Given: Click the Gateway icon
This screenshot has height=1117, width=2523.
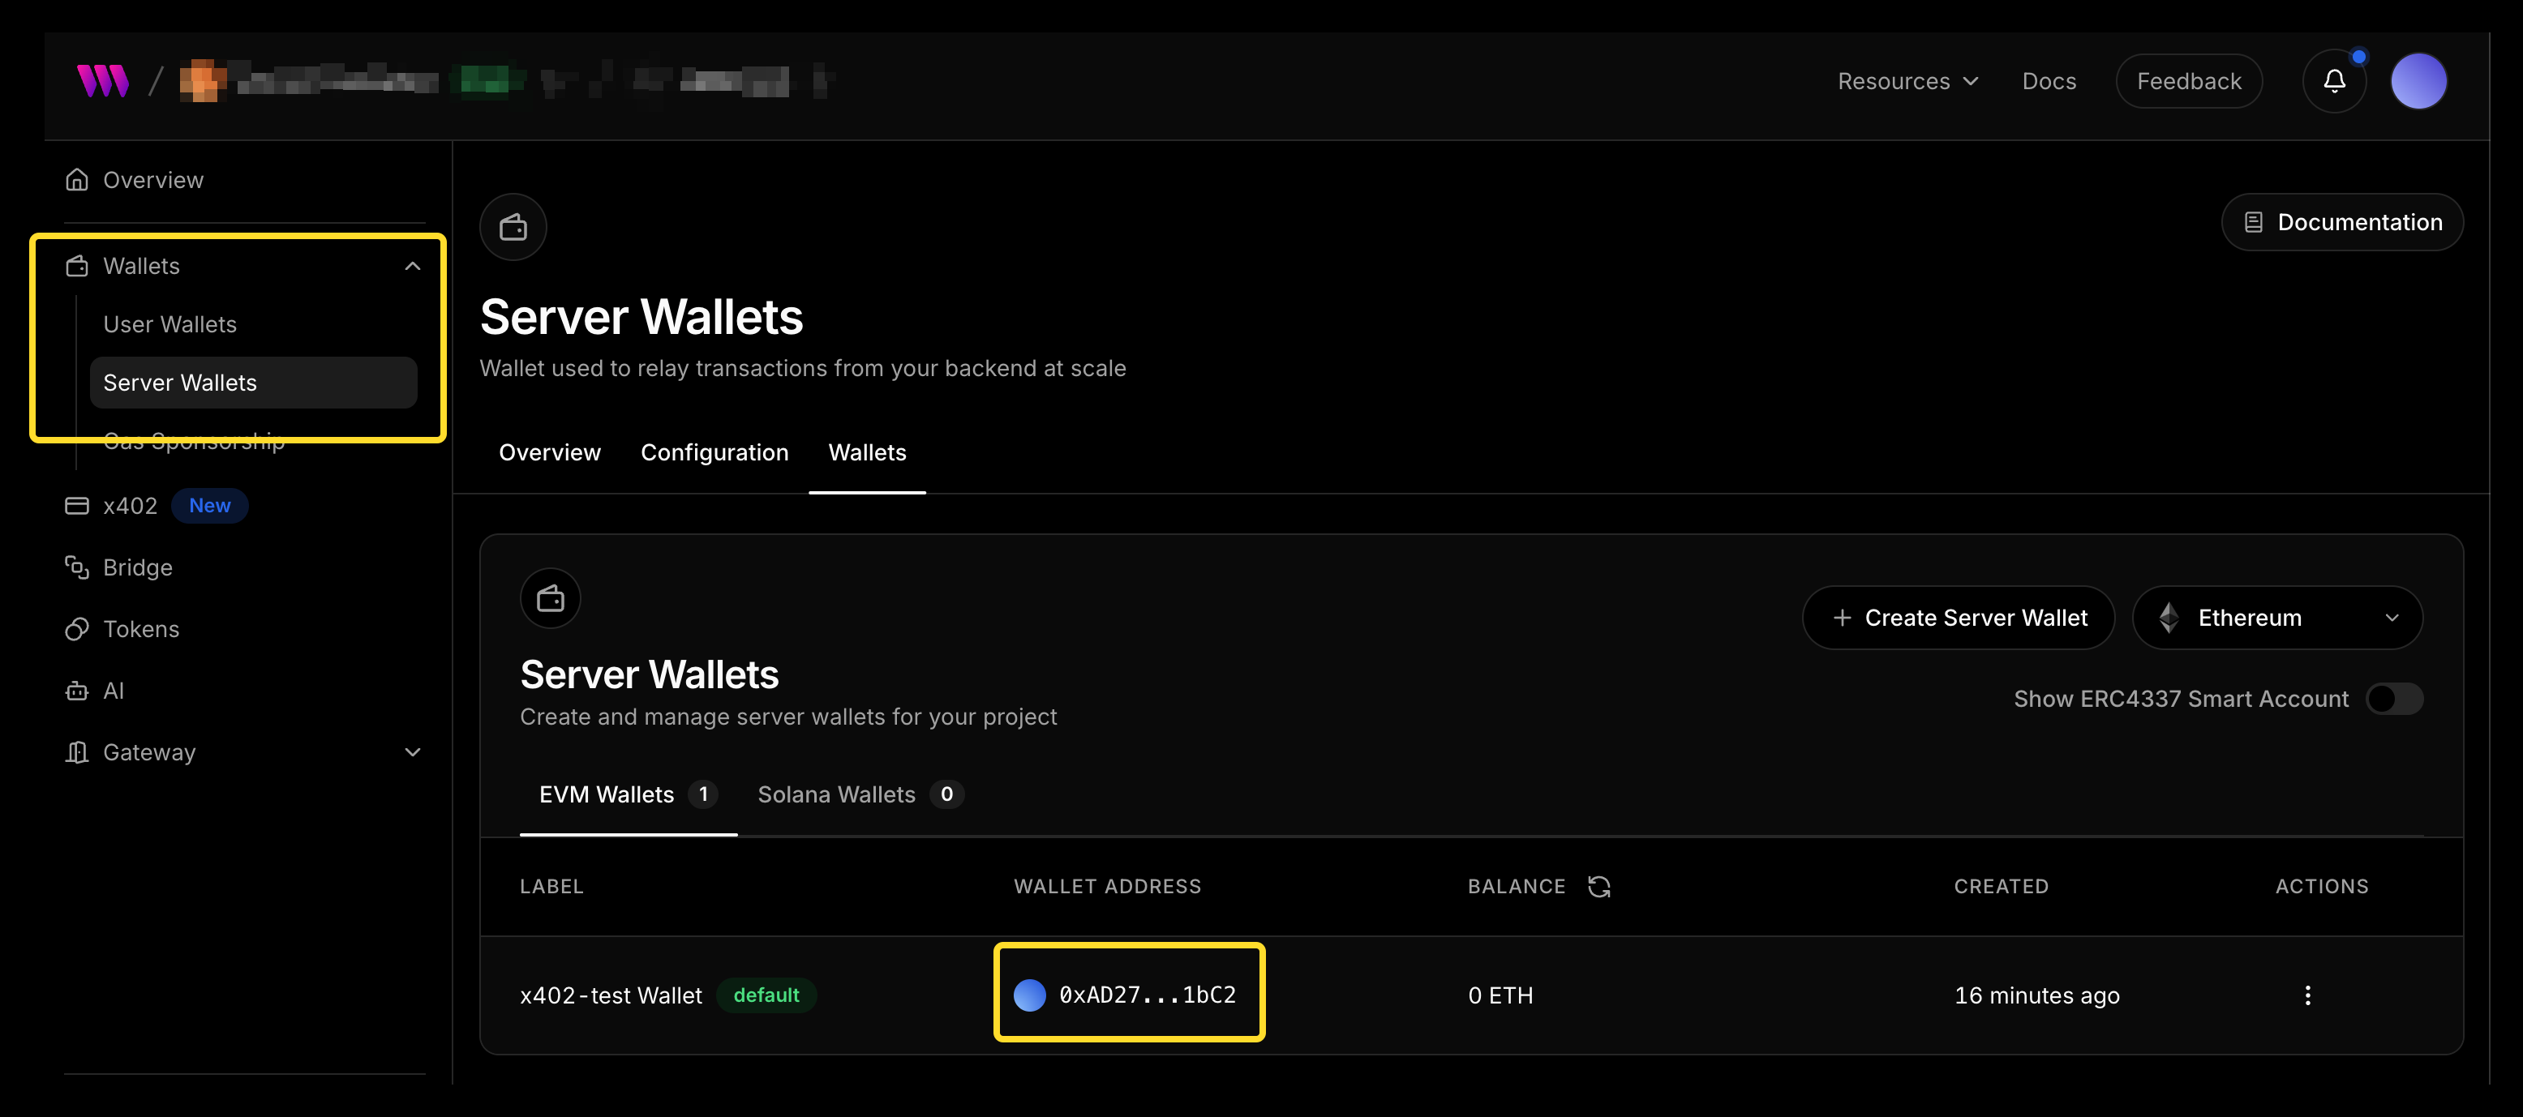Looking at the screenshot, I should [76, 752].
